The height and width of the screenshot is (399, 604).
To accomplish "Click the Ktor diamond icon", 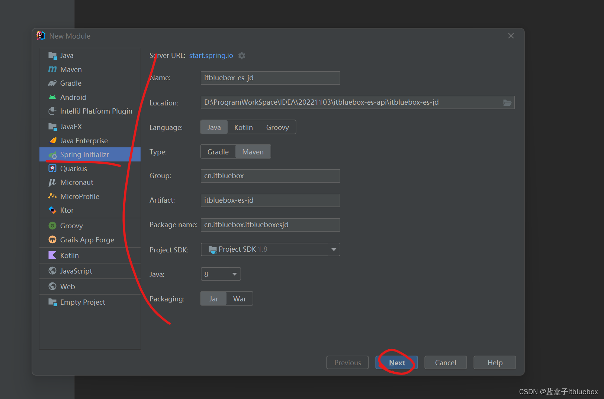I will tap(52, 210).
